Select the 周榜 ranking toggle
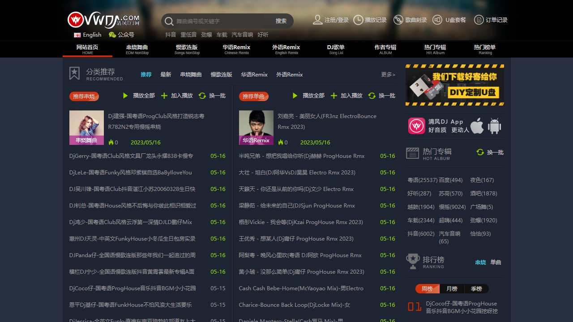 pos(427,289)
